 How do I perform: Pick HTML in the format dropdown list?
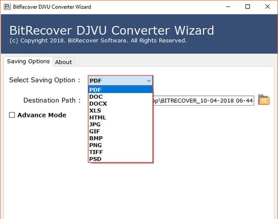pyautogui.click(x=120, y=117)
